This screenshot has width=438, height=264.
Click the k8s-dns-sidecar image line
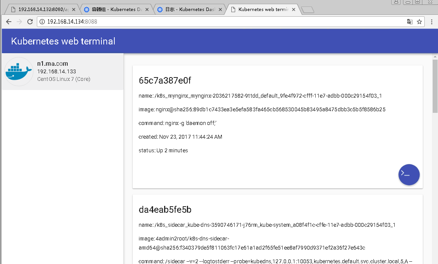(x=252, y=243)
